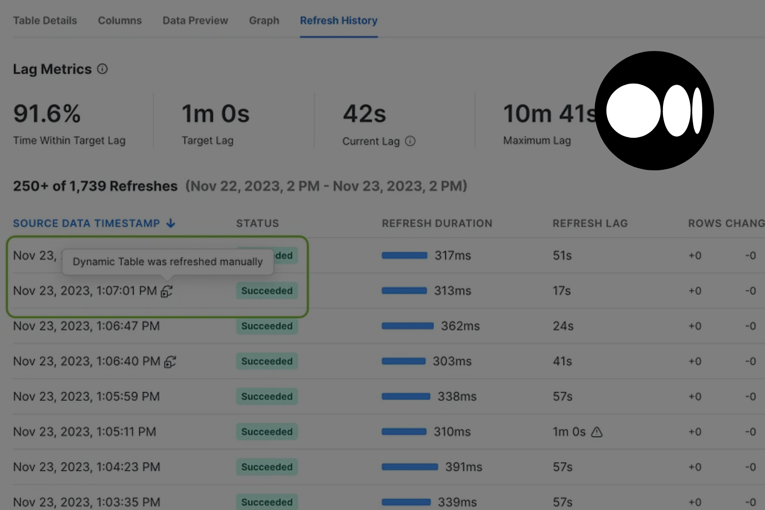This screenshot has width=765, height=510.
Task: Select the Refresh History tab
Action: (339, 20)
